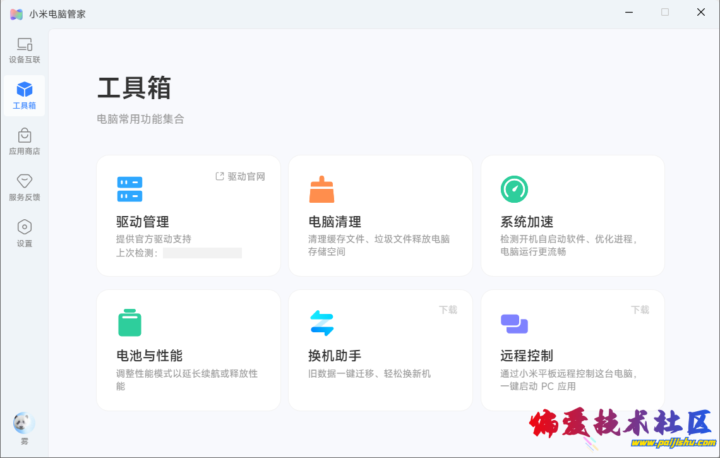Click the blue 驱动管理 server icon
This screenshot has height=458, width=720.
click(129, 190)
